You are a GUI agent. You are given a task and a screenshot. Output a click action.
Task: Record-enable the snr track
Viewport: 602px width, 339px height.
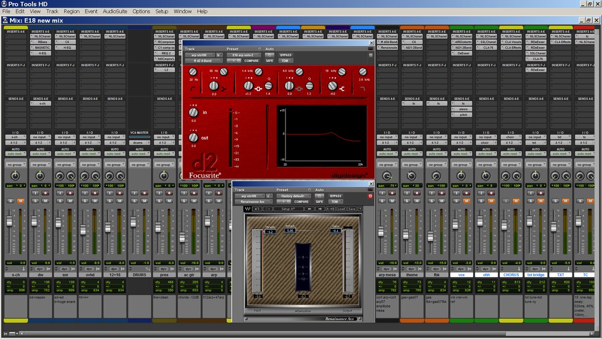[70, 193]
